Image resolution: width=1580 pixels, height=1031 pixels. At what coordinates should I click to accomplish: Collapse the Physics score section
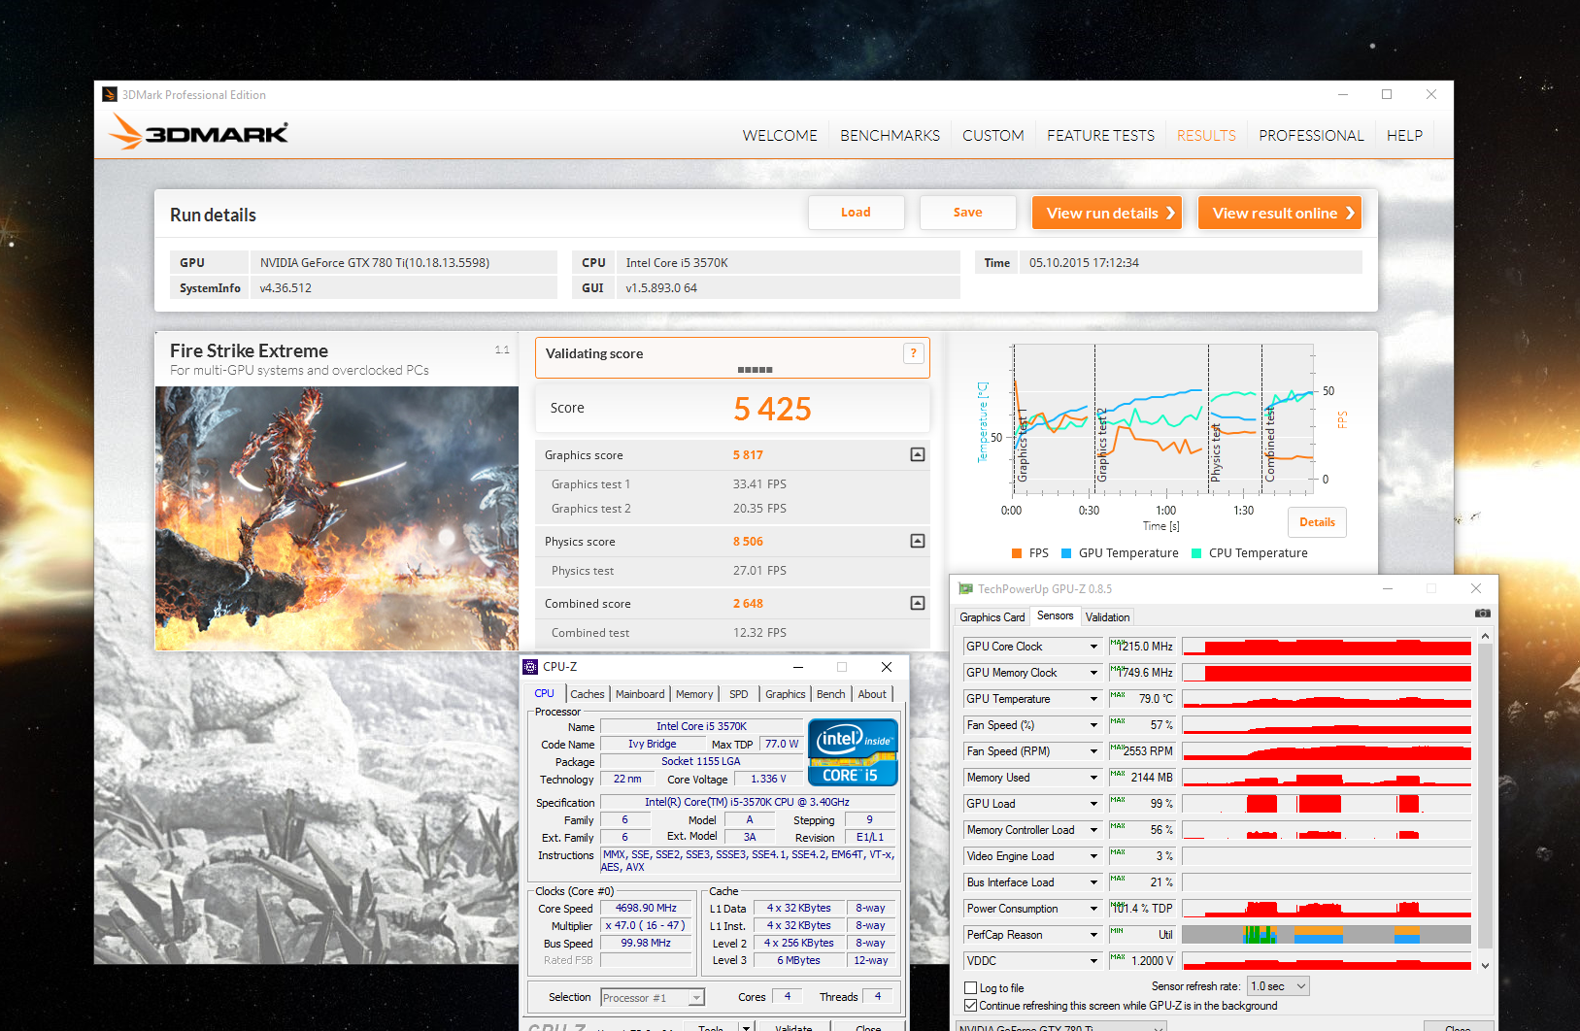coord(918,541)
